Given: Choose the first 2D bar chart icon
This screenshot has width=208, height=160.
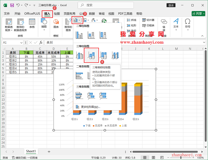Looking at the screenshot, I should click(80, 75).
